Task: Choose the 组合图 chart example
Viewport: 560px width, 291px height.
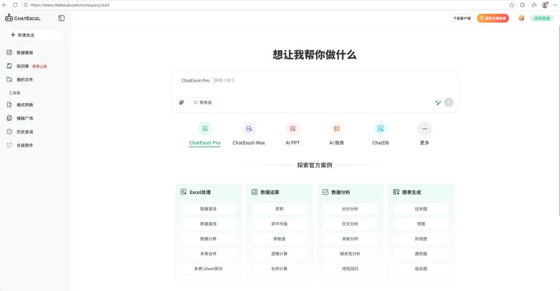Action: (x=421, y=269)
